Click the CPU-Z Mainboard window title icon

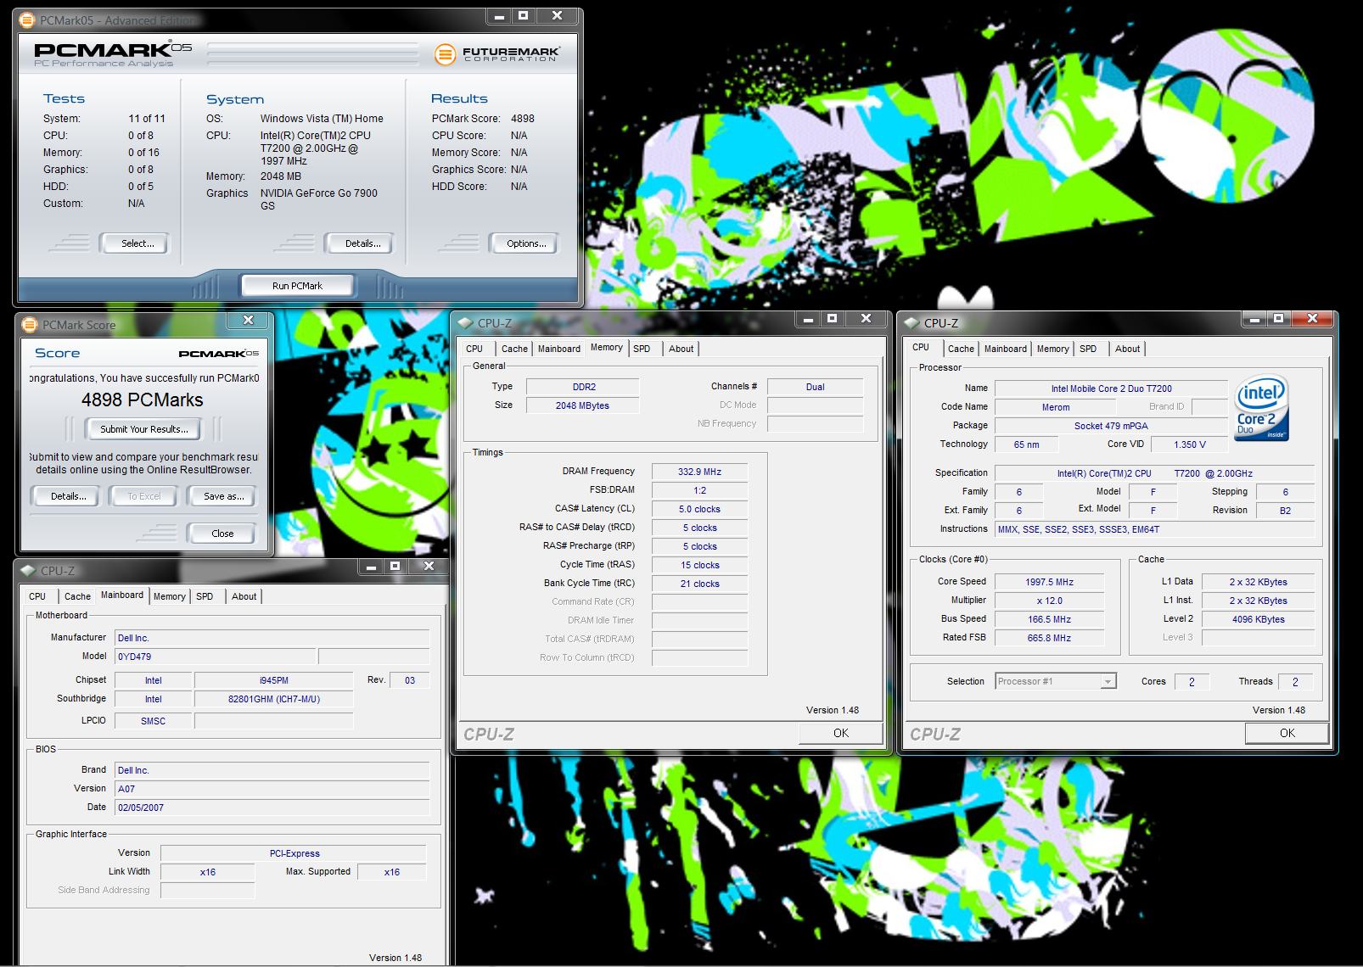28,571
